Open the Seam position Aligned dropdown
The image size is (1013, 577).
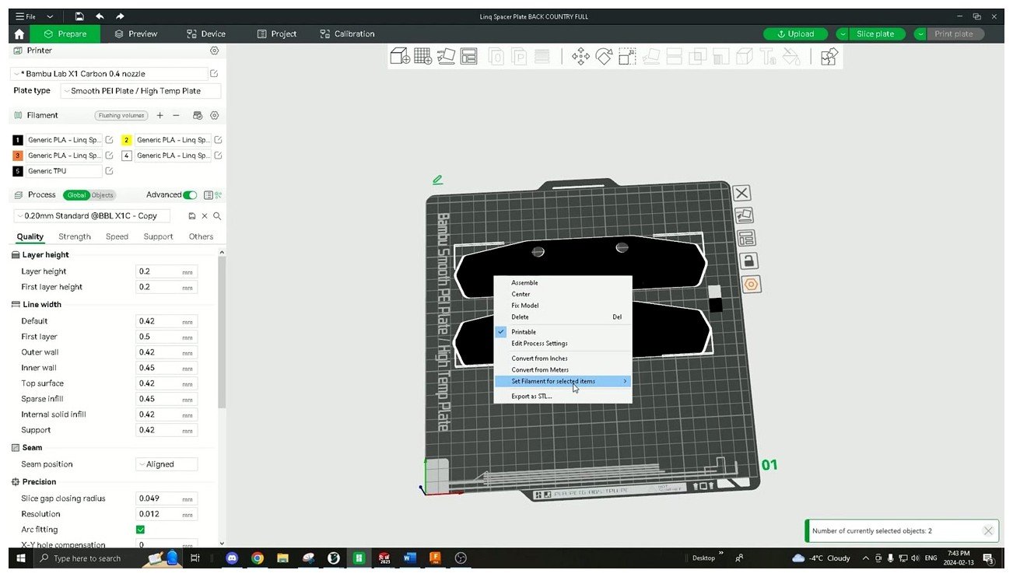point(166,464)
